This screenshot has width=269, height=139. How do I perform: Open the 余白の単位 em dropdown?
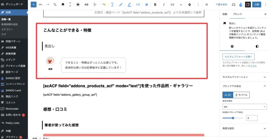click(x=244, y=107)
